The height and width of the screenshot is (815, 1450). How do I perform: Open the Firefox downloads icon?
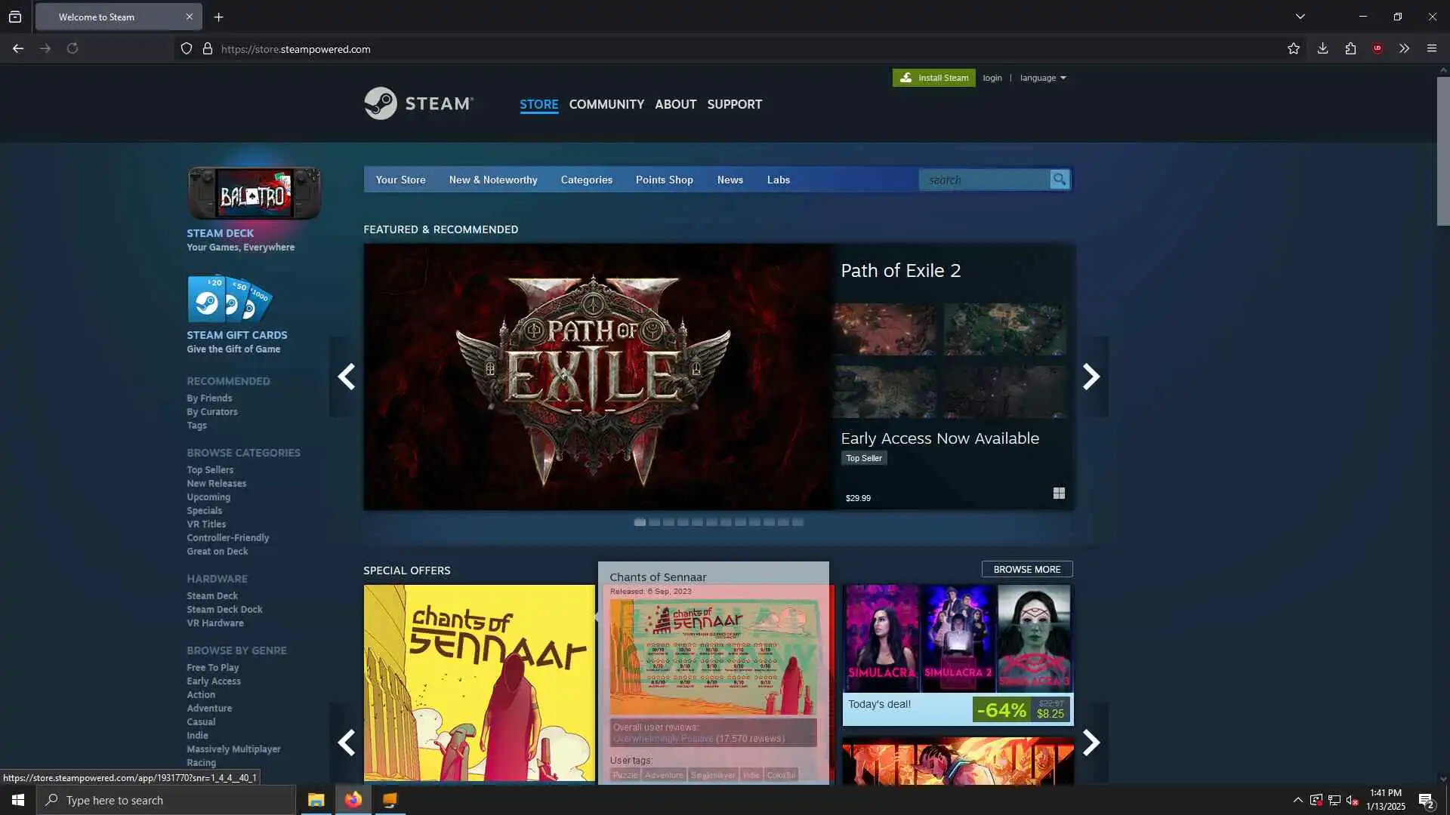tap(1322, 49)
